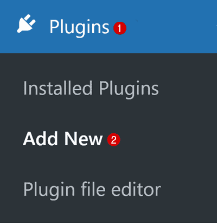Click the white plug icon
The height and width of the screenshot is (223, 217).
27,23
